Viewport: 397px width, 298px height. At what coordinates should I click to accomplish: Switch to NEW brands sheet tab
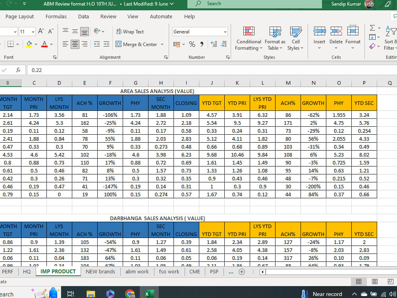coord(100,272)
